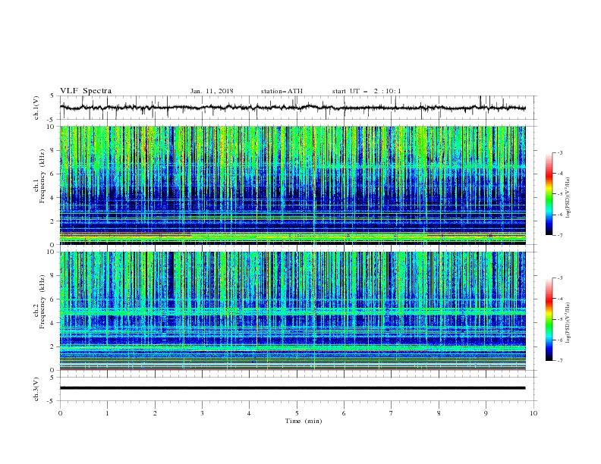Click the ch.1 PSD color bar
The image size is (601, 464).
tap(549, 194)
